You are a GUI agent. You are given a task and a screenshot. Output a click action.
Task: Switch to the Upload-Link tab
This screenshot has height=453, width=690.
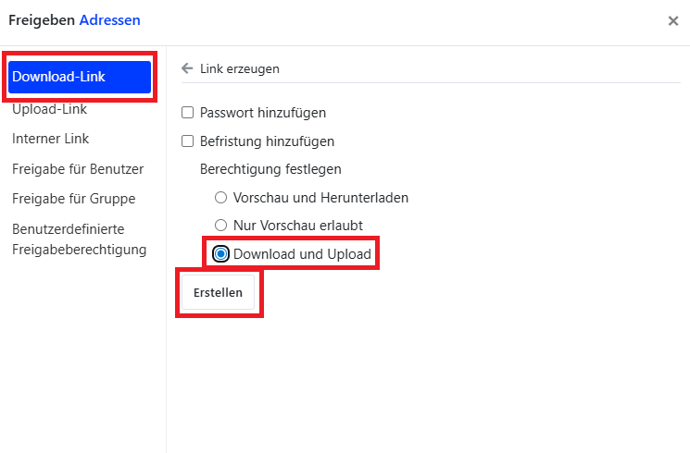coord(49,109)
